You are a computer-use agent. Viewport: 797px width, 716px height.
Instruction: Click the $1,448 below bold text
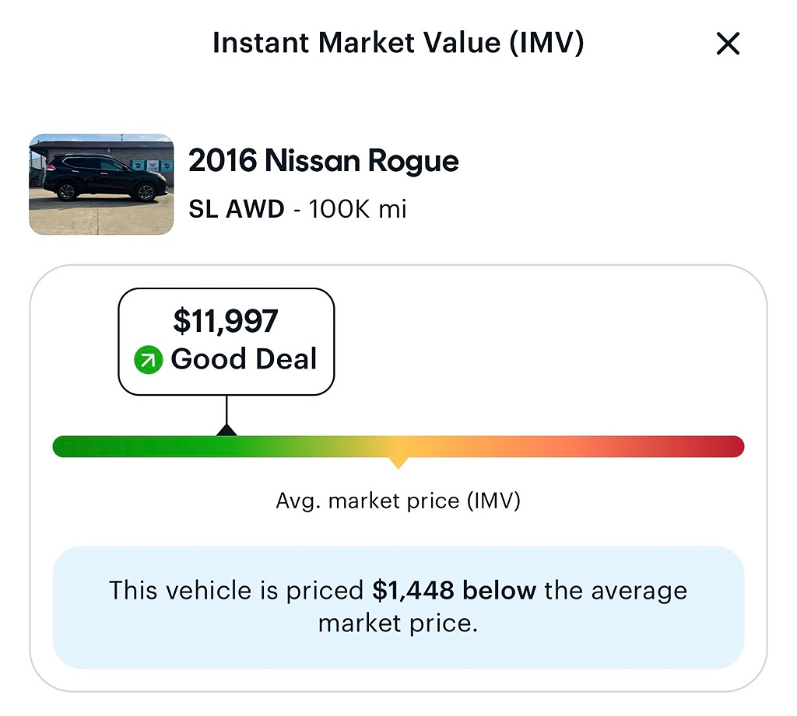(x=454, y=591)
